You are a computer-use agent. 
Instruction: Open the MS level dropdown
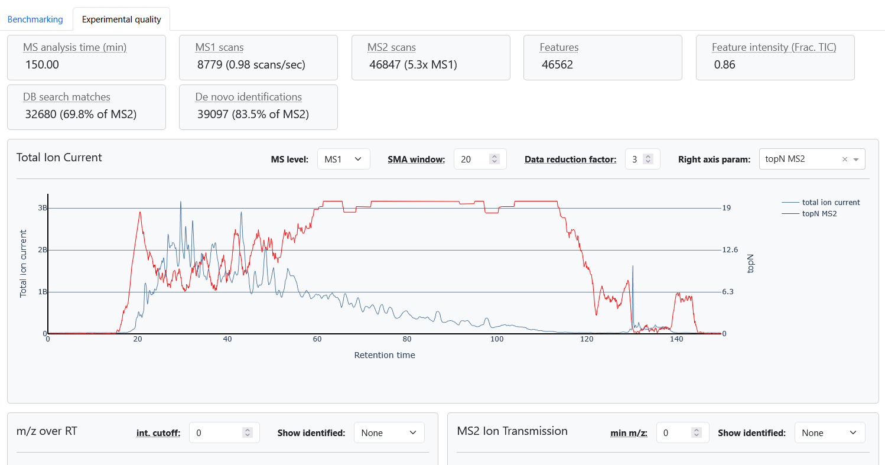click(343, 159)
